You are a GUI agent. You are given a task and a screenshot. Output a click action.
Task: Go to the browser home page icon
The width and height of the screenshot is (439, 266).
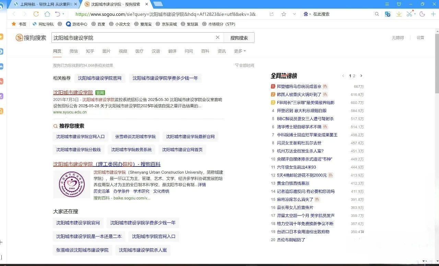[47, 14]
